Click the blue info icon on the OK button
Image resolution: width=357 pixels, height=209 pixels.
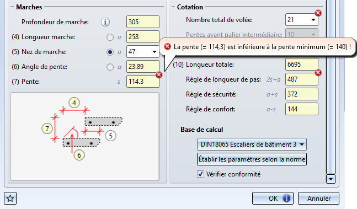(x=286, y=199)
